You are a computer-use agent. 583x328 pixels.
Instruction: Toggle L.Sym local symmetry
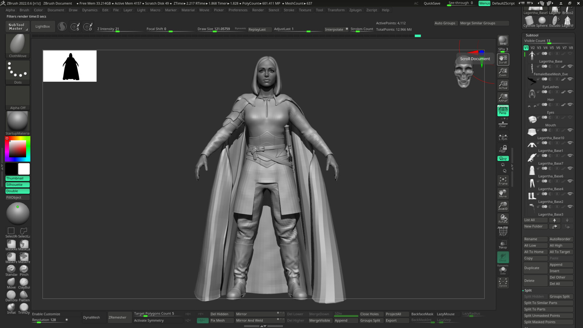pos(503,137)
